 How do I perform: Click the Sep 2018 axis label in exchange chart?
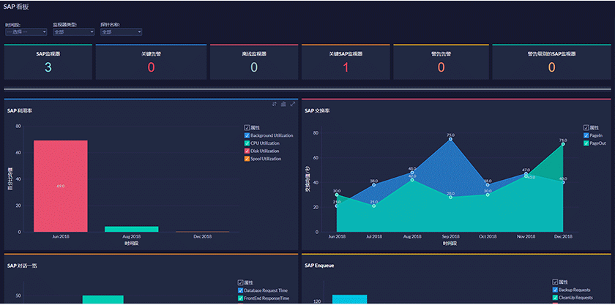click(450, 237)
